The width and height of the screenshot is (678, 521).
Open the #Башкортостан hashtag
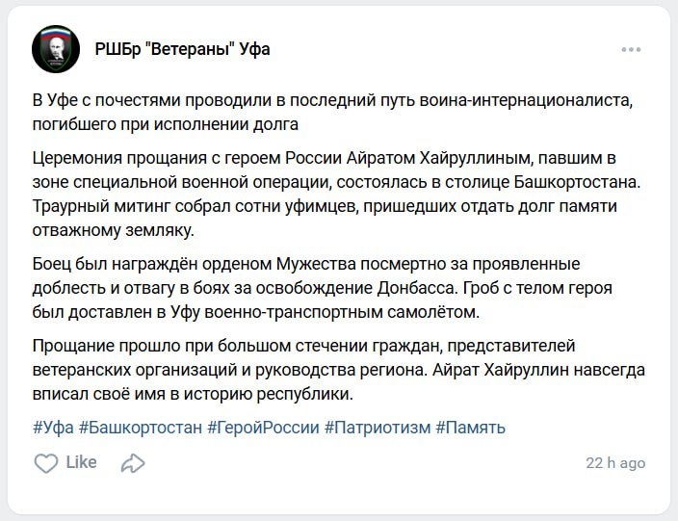[x=140, y=427]
